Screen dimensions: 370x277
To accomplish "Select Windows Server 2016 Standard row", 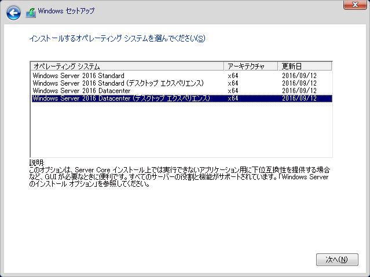I will [x=181, y=76].
